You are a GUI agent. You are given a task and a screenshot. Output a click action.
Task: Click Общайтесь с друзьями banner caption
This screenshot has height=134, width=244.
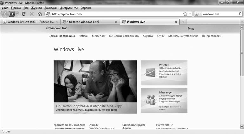(89, 106)
